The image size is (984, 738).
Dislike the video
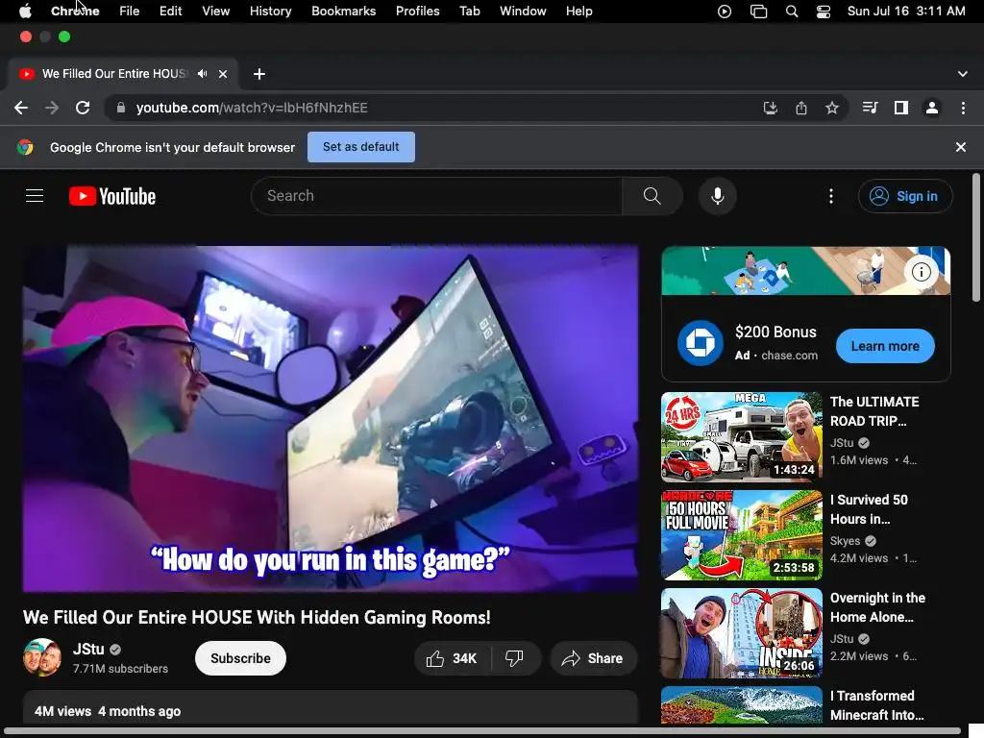point(515,658)
